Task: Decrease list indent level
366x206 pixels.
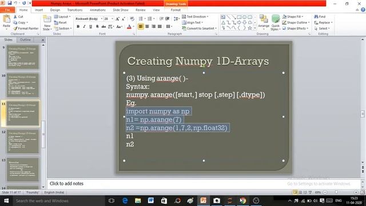Action: click(x=161, y=19)
